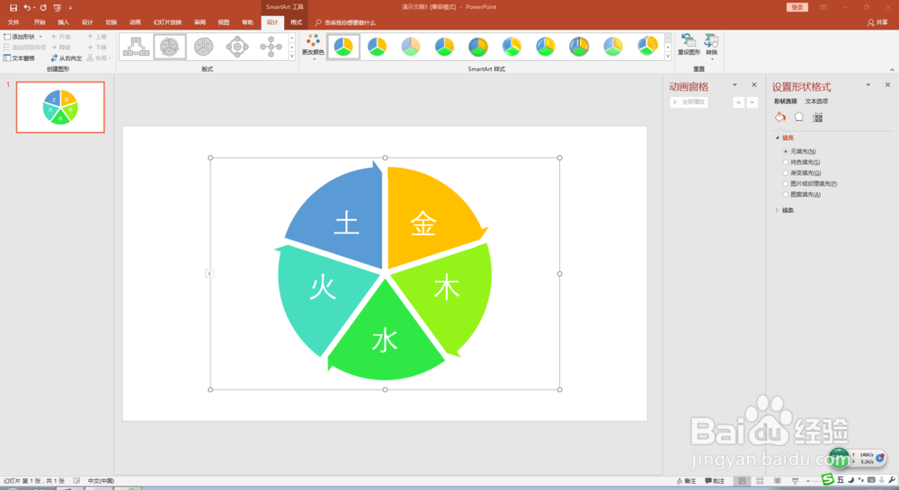Click the Undo arrow icon
899x490 pixels.
point(27,7)
